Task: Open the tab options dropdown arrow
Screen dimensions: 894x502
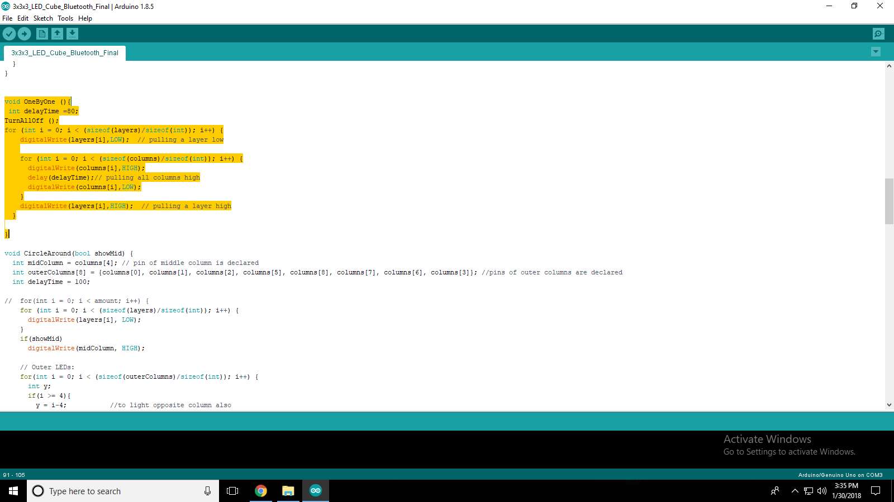Action: [x=876, y=52]
